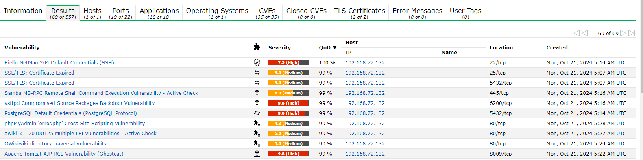Click the page vertical scrollbar
The height and width of the screenshot is (160, 643).
[641, 47]
